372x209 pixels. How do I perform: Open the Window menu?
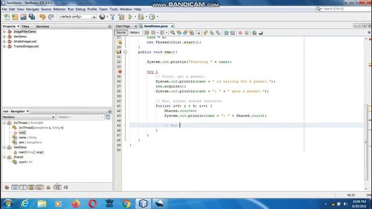click(126, 9)
